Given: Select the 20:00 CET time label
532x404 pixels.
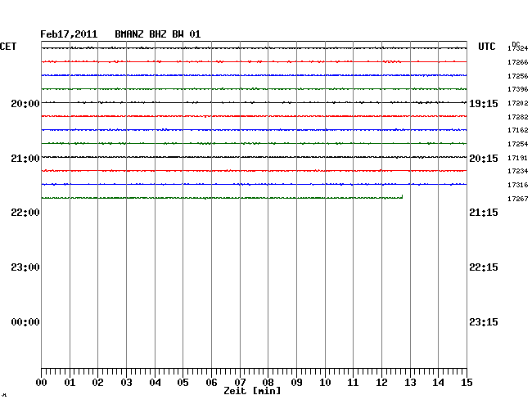Looking at the screenshot, I should click(25, 103).
